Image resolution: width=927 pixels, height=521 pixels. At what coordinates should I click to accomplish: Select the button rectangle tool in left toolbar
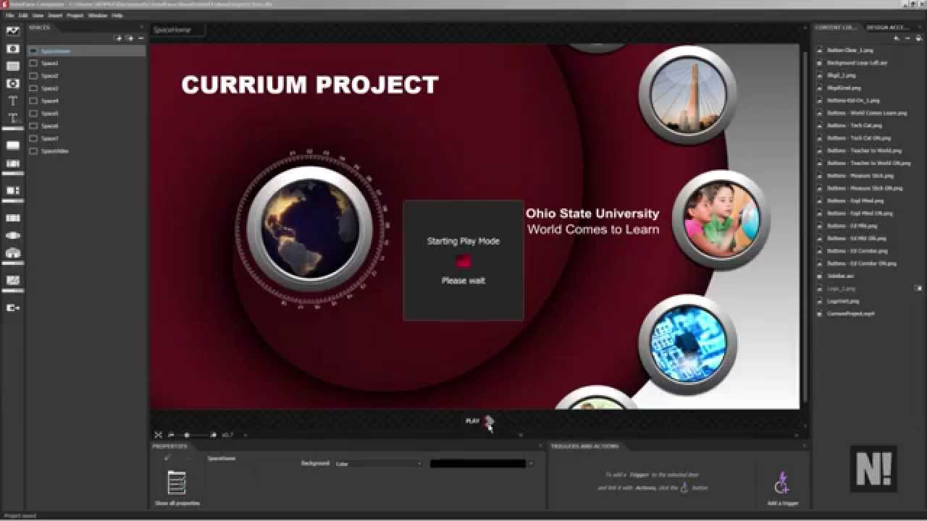(12, 145)
